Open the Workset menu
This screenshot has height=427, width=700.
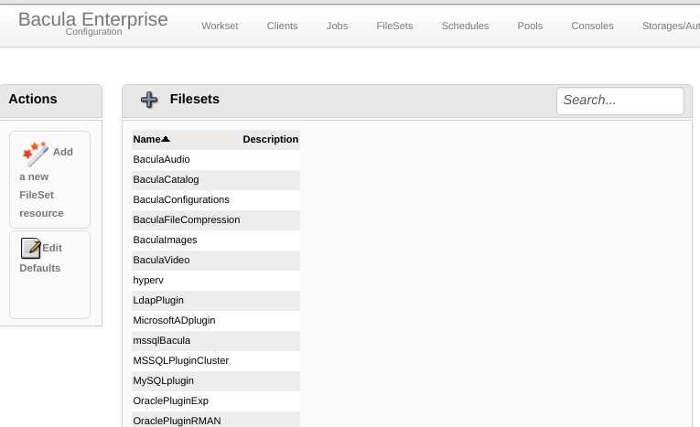(220, 26)
